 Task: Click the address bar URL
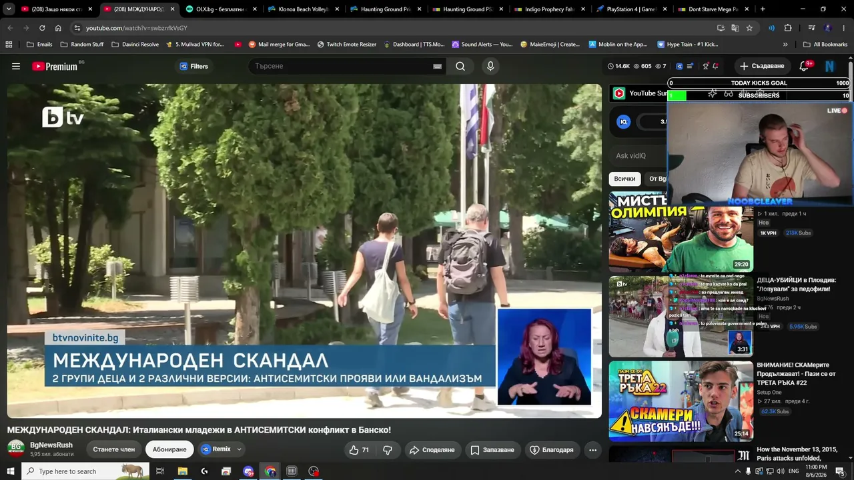click(137, 28)
